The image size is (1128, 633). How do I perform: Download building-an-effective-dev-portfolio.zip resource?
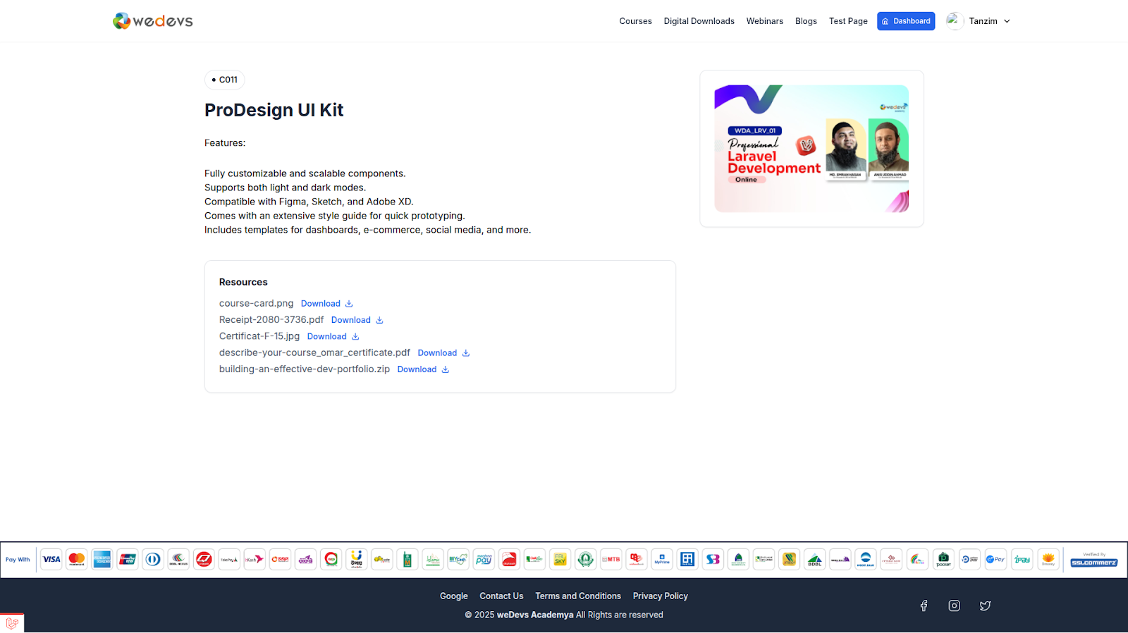[x=417, y=369]
